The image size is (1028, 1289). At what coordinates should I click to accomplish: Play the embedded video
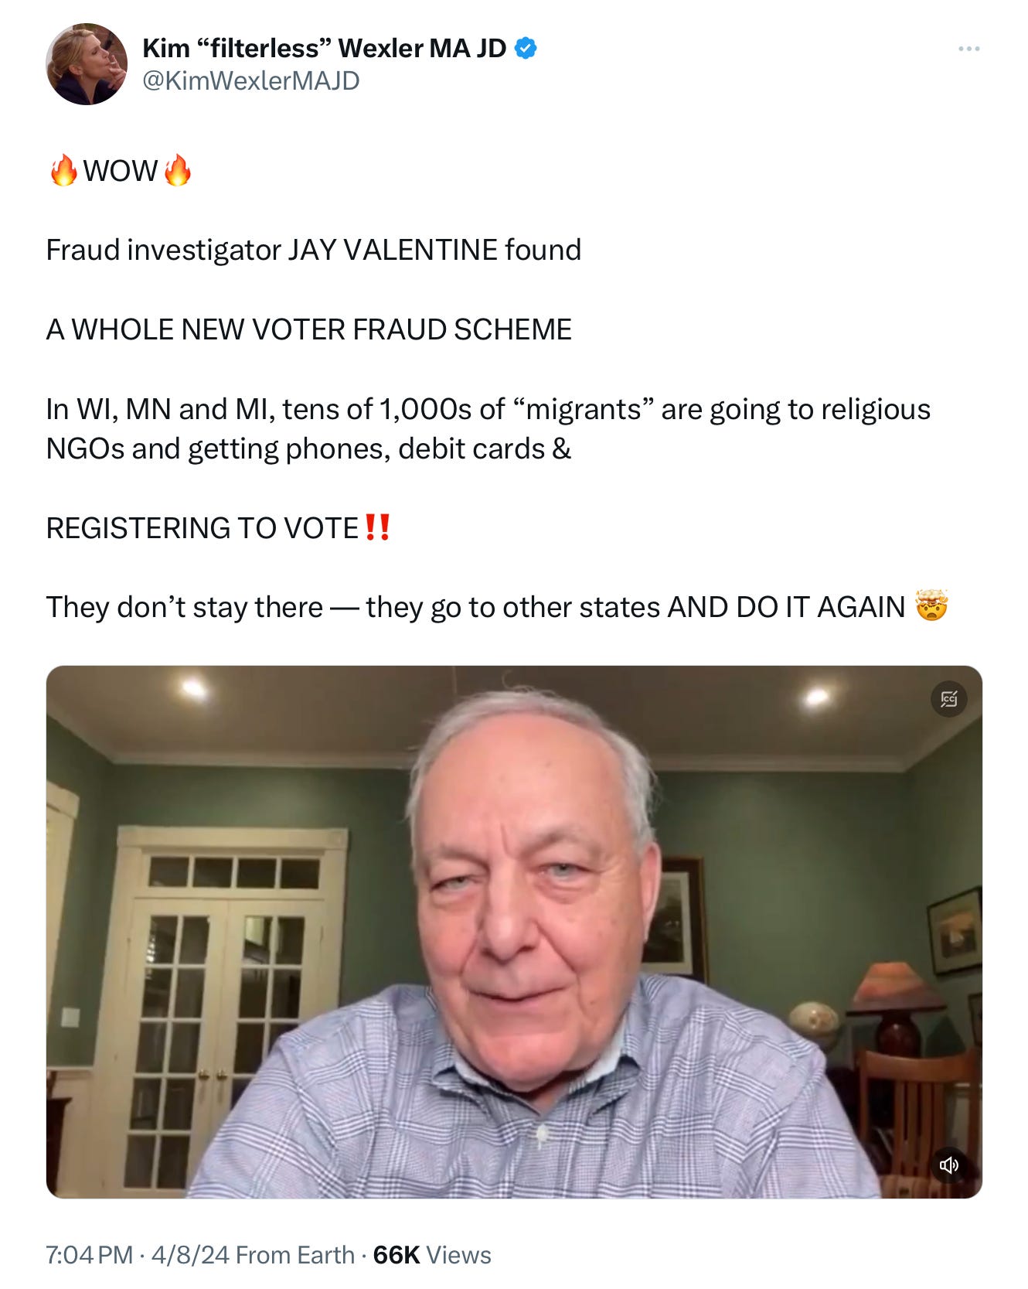pos(514,932)
